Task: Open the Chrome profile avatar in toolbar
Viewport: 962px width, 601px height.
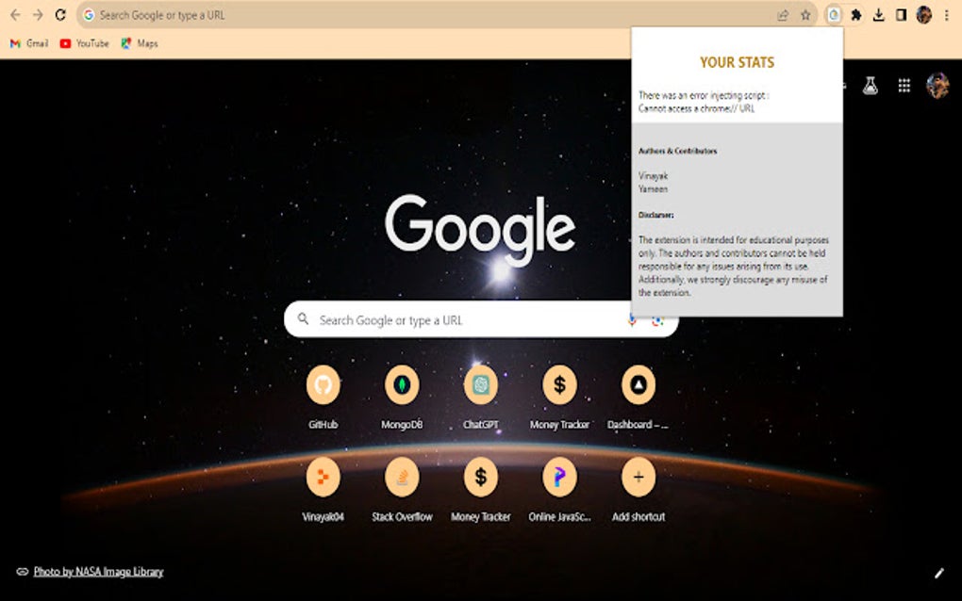Action: (x=924, y=15)
